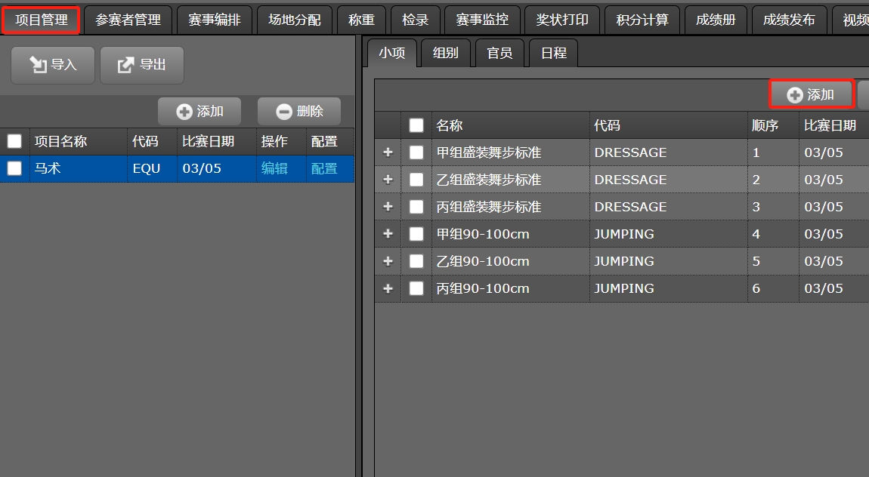This screenshot has width=869, height=477.
Task: Click the 导出 export button
Action: tap(141, 65)
